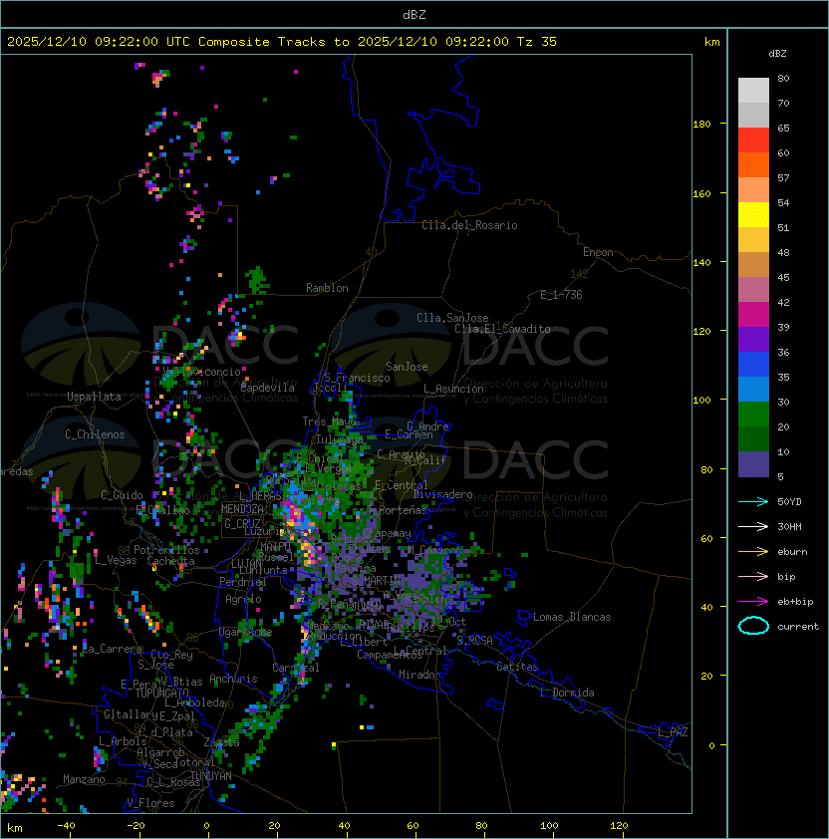
Task: Select the red swatch between 65 and 60 dBZ
Action: (753, 140)
